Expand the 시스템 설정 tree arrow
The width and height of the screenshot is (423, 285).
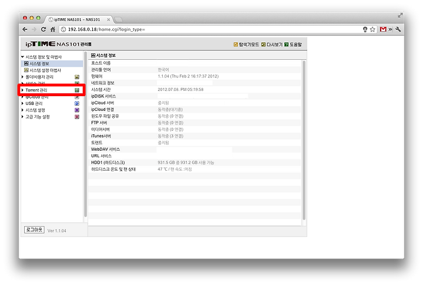pyautogui.click(x=23, y=110)
